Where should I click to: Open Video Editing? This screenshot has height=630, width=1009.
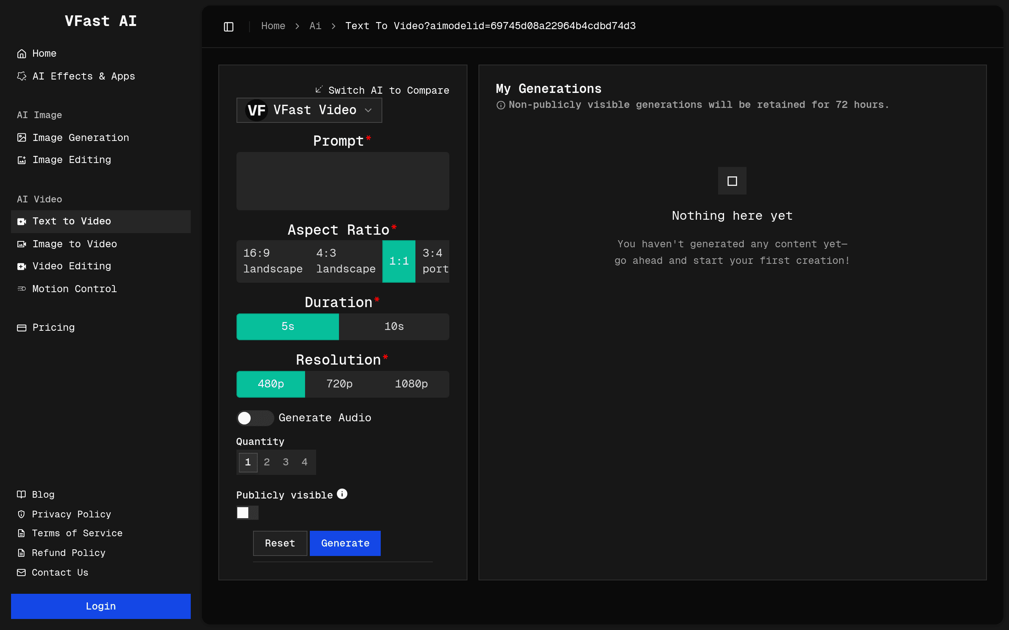(x=101, y=266)
